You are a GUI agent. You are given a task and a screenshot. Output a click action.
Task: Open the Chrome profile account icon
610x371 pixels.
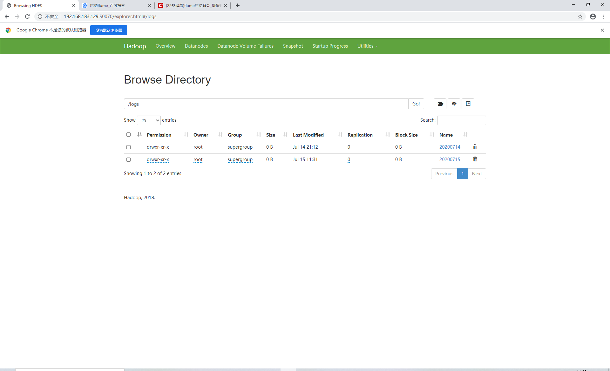(593, 17)
